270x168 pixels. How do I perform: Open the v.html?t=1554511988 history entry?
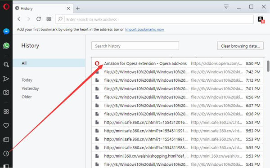(177, 148)
